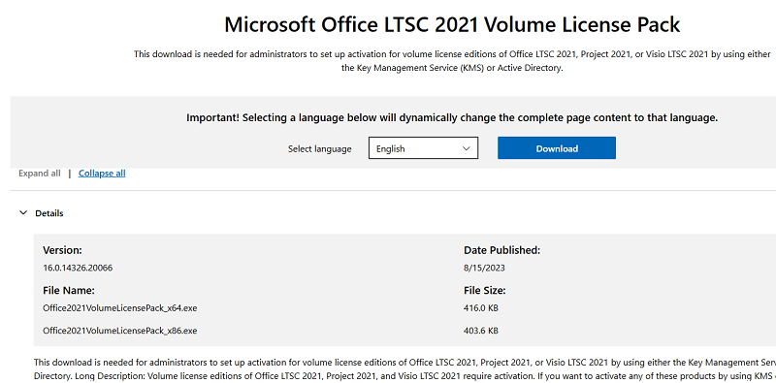Click file size 416.0 KB
Viewport: 776px width, 383px height.
pyautogui.click(x=481, y=307)
